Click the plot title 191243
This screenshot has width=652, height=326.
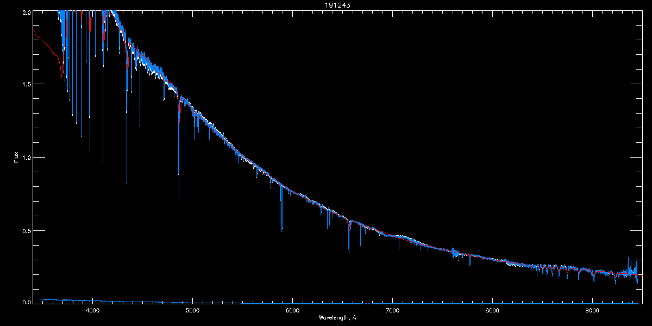(x=337, y=5)
